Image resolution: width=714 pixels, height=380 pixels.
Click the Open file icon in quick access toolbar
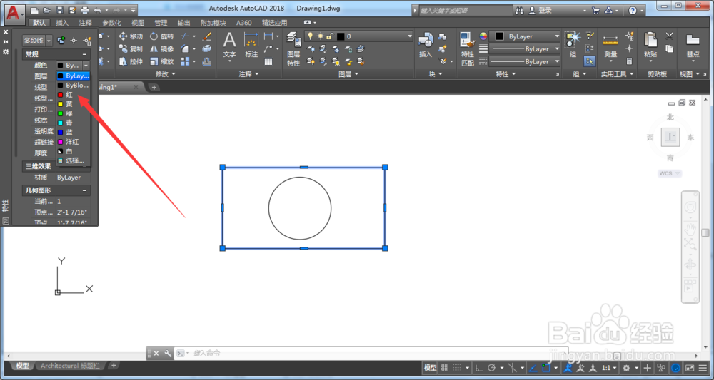click(x=47, y=10)
